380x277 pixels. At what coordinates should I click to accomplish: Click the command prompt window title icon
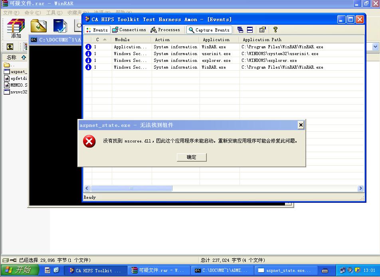(x=34, y=40)
